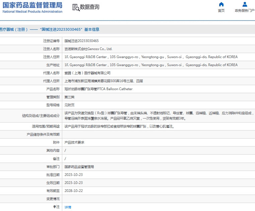Click the 生产地址 address value
Image resolution: width=255 pixels, height=211 pixels.
151,65
